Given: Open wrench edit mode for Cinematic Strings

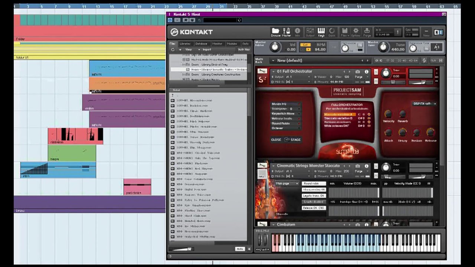Looking at the screenshot, I should (262, 165).
